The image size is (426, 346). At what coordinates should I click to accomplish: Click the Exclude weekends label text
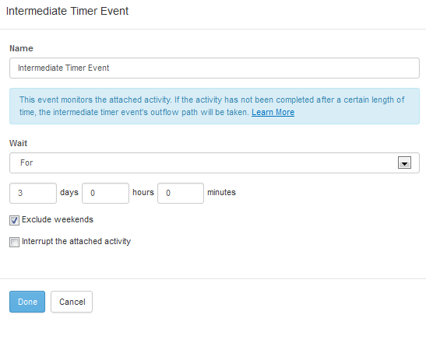click(x=58, y=219)
